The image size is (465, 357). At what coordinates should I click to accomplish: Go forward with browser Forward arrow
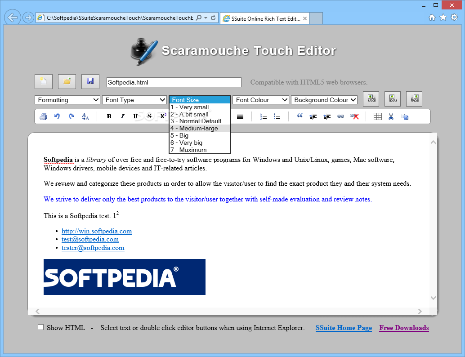click(x=28, y=18)
